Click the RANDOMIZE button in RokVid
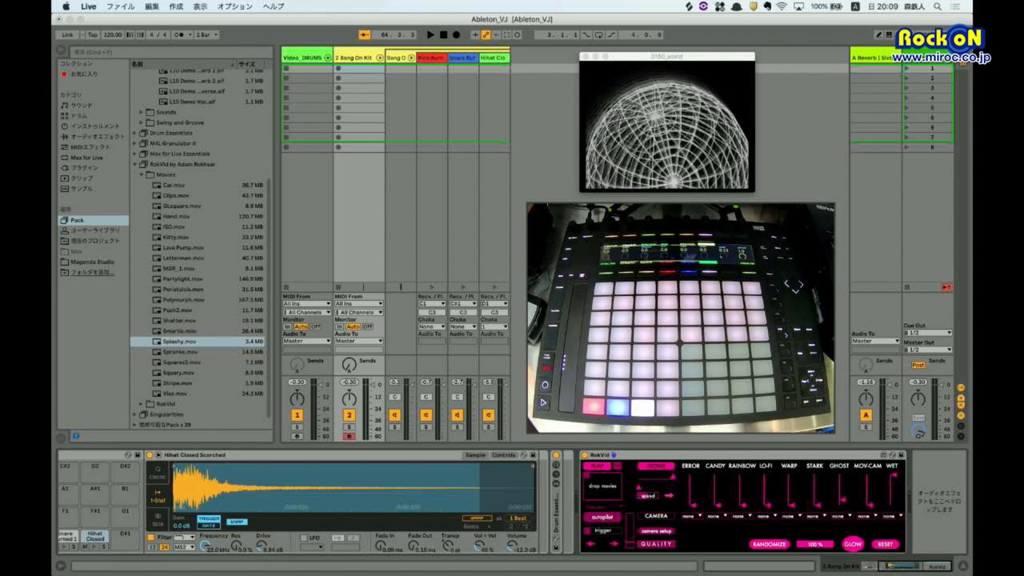1024x576 pixels. tap(769, 545)
